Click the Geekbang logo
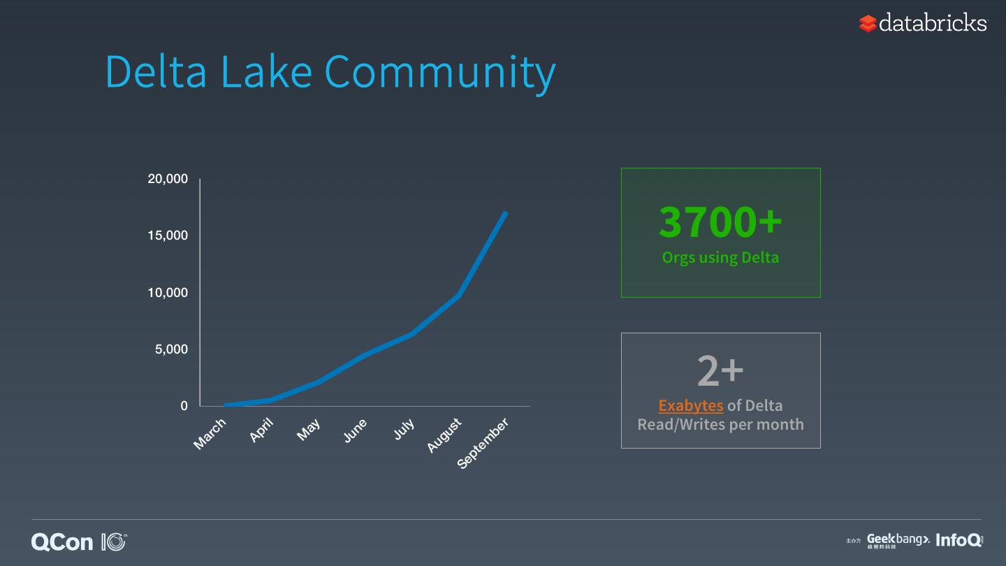The height and width of the screenshot is (566, 1006). point(898,540)
